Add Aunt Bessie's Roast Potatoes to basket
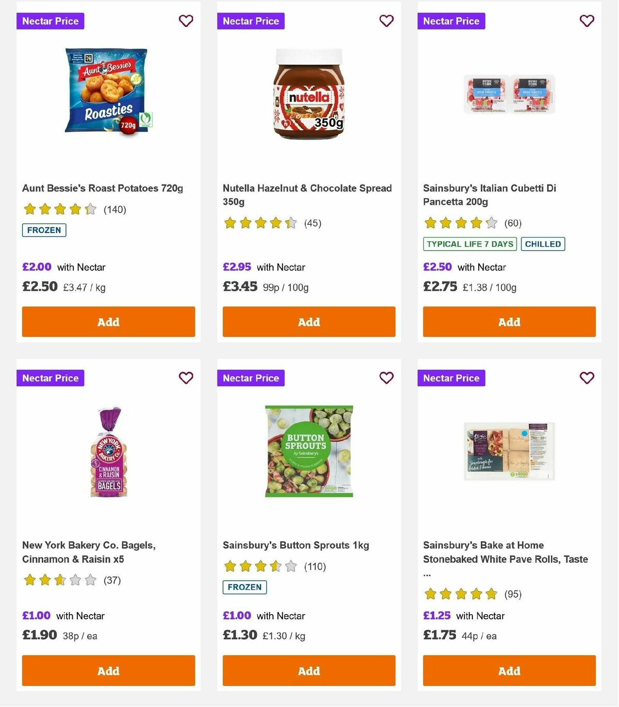Image resolution: width=619 pixels, height=707 pixels. [108, 322]
